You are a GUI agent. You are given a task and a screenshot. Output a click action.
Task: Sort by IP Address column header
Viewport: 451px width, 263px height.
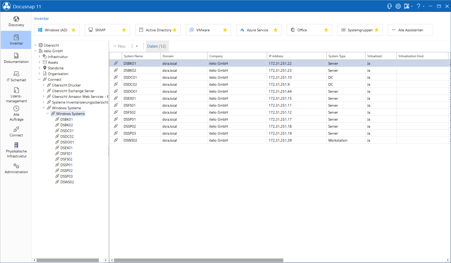(297, 56)
